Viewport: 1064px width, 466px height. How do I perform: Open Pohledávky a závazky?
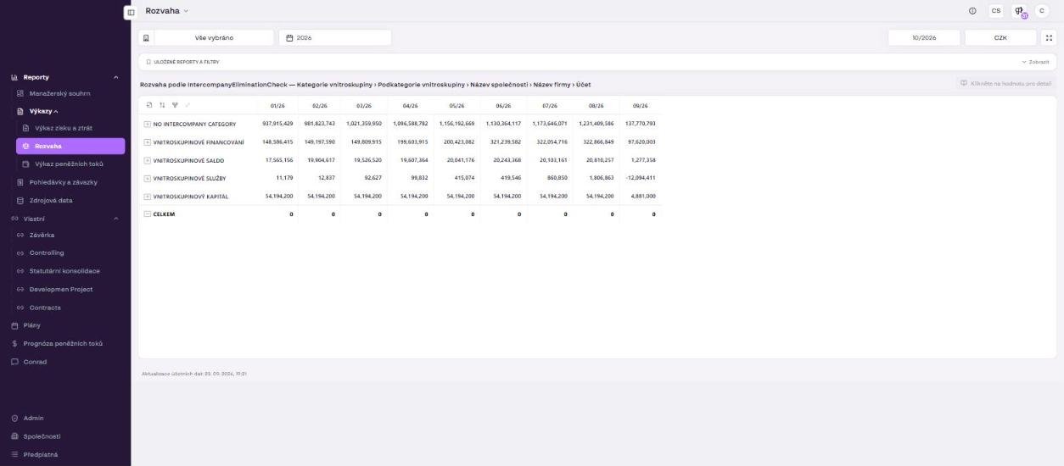65,182
